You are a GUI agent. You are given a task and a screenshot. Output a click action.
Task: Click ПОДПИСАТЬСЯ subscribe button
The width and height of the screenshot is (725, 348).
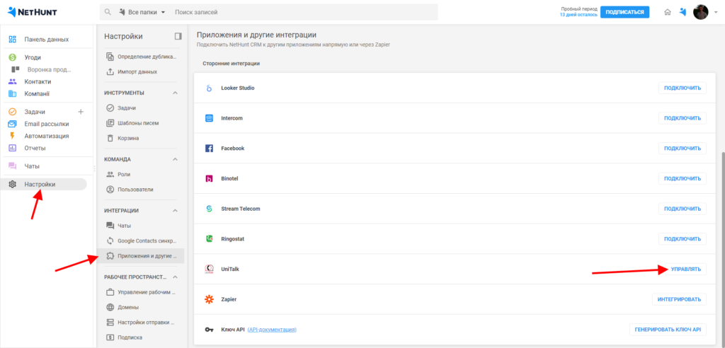624,12
